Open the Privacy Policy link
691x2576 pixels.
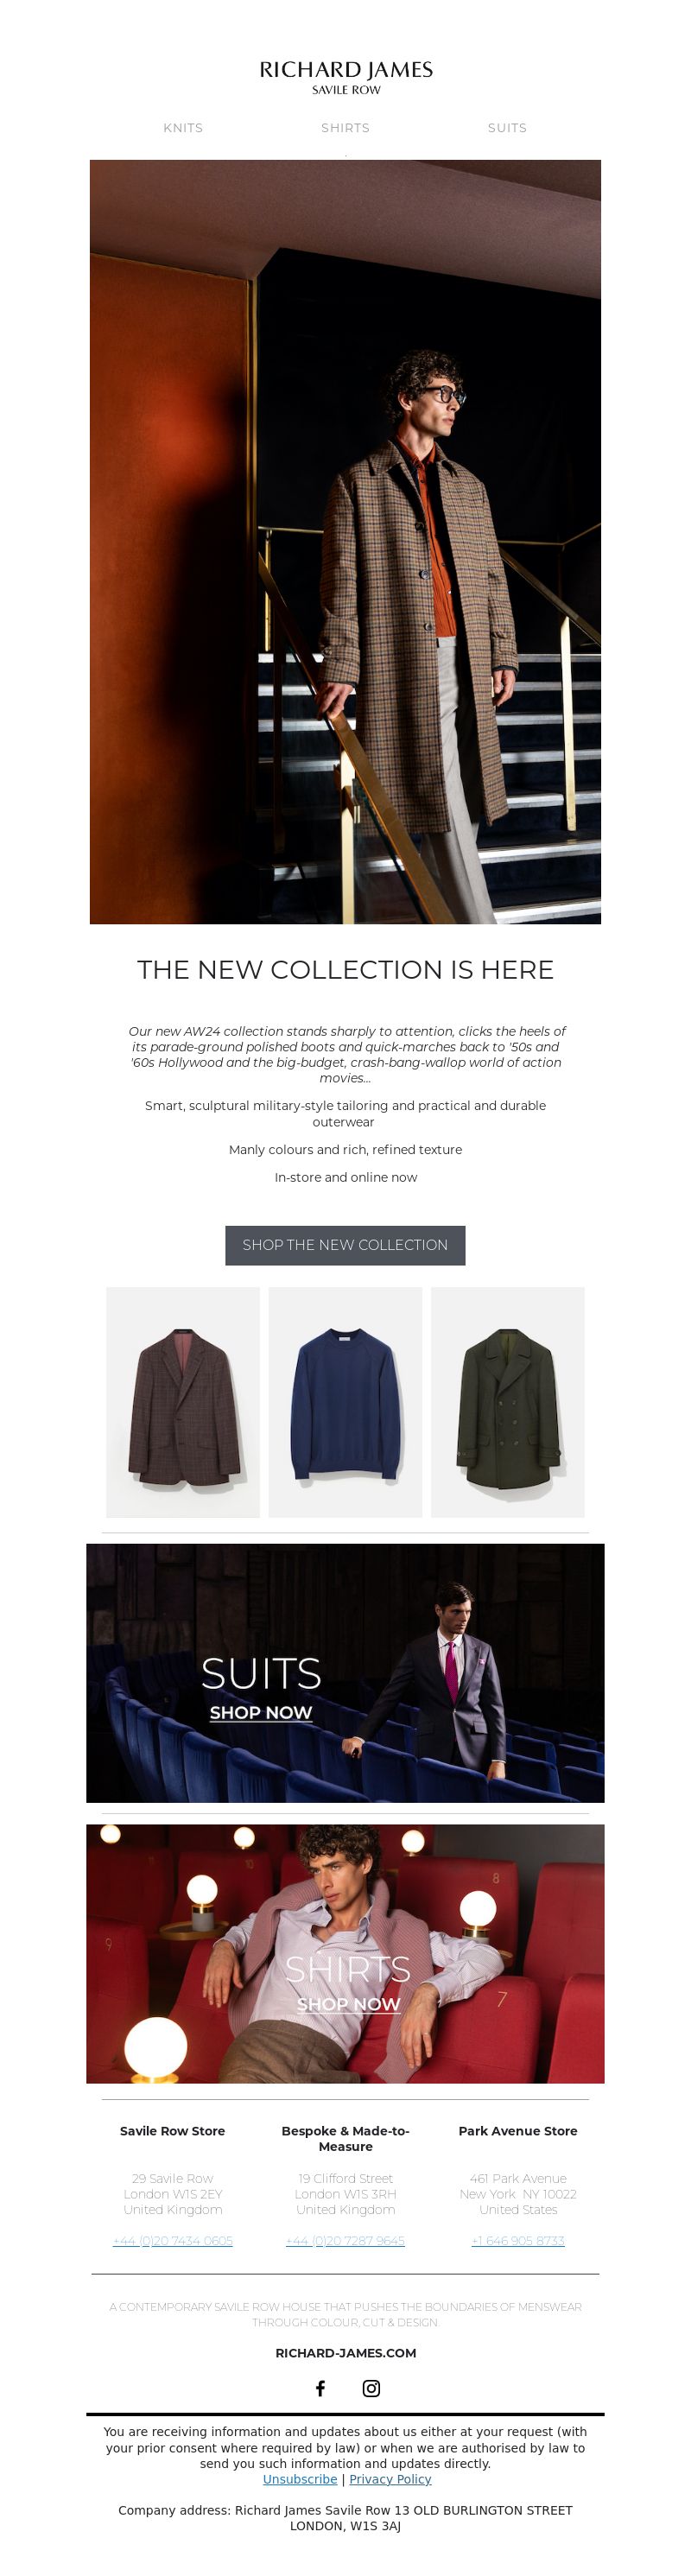(390, 2479)
